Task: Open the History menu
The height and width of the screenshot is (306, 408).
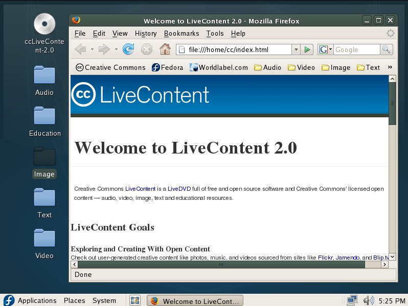Action: (146, 33)
